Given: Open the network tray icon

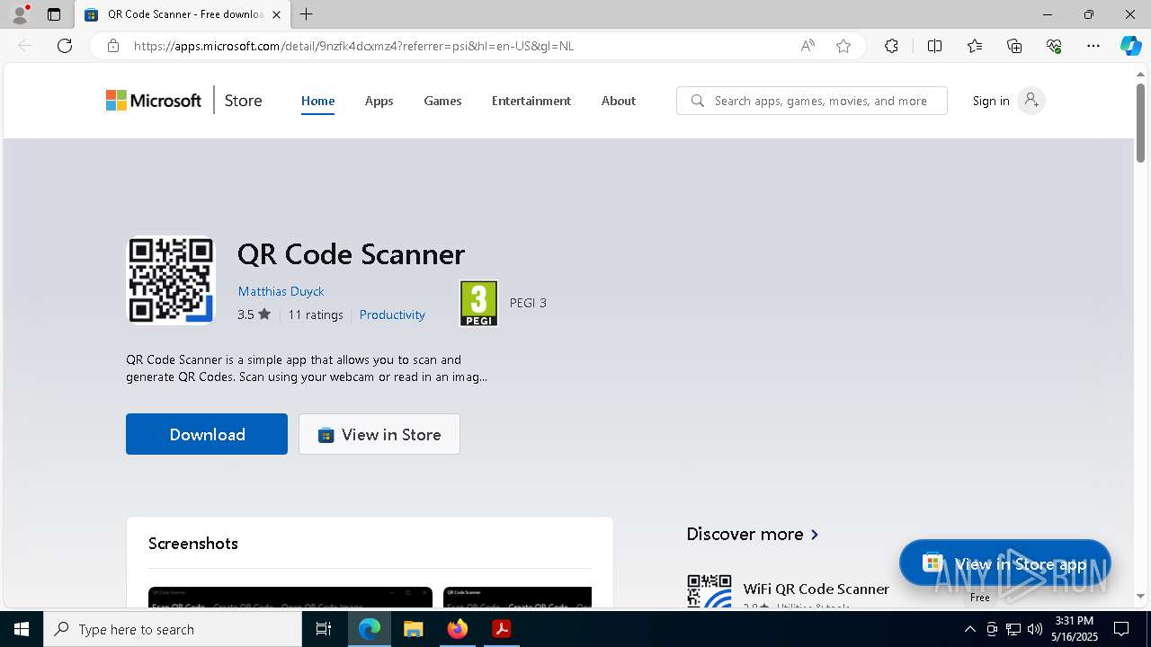Looking at the screenshot, I should click(x=1013, y=629).
